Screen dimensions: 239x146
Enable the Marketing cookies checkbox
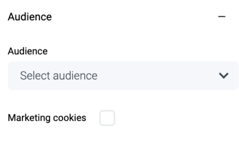[107, 118]
